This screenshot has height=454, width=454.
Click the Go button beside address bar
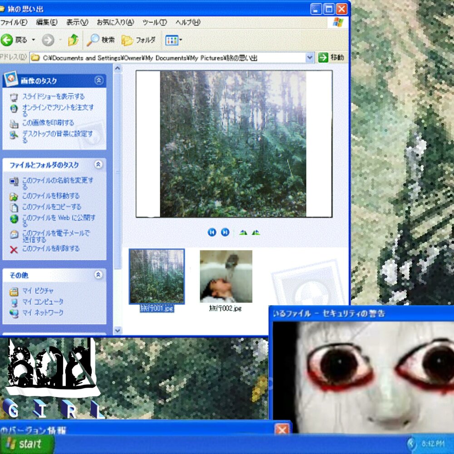[331, 58]
